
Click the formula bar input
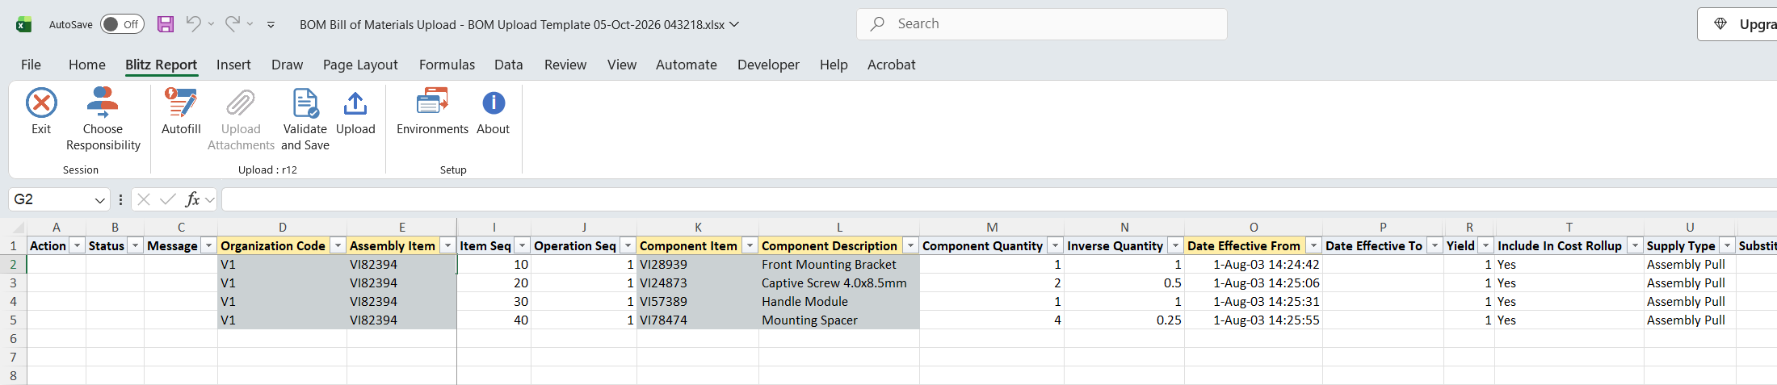998,199
